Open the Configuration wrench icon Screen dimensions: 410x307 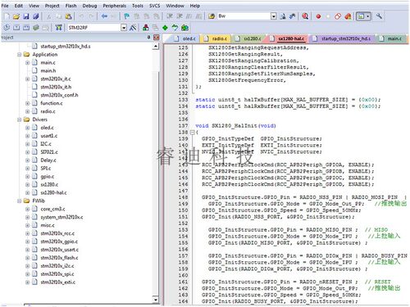(379, 16)
